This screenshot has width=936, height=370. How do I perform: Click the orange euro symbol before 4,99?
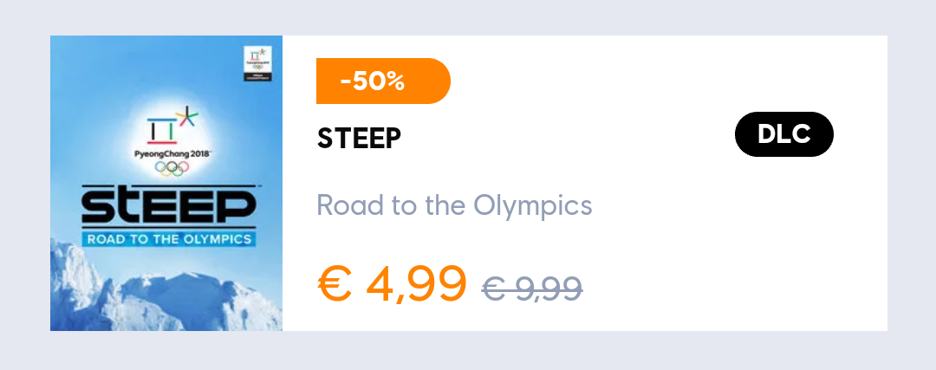pyautogui.click(x=334, y=284)
